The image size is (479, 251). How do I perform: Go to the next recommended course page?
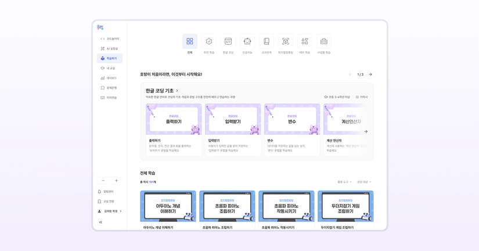pyautogui.click(x=370, y=74)
